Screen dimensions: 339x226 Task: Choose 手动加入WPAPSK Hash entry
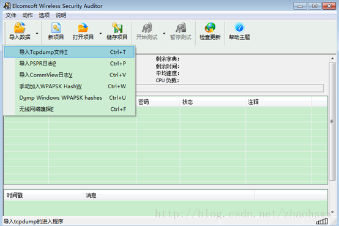(x=69, y=86)
